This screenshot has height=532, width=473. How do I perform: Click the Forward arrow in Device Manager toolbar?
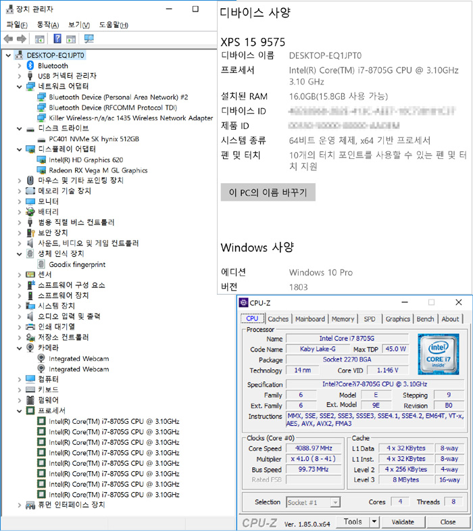tap(22, 39)
